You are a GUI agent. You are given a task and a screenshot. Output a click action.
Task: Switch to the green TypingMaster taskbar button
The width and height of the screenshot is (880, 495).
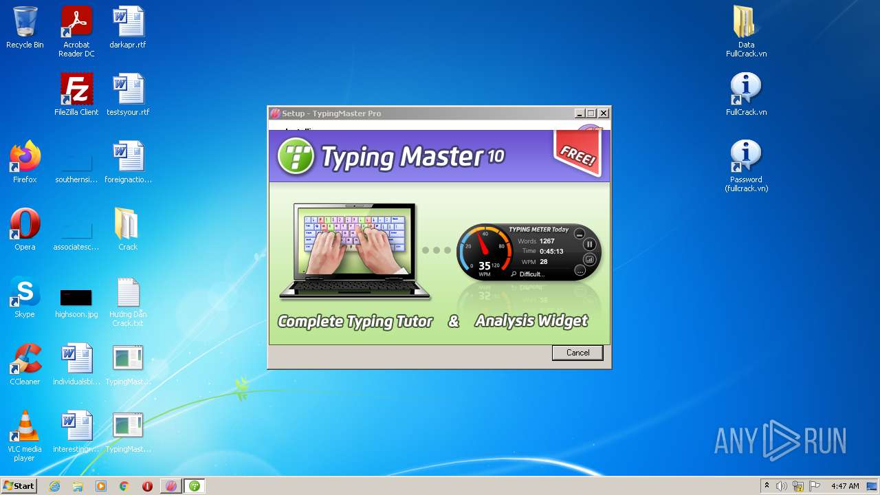click(x=195, y=486)
